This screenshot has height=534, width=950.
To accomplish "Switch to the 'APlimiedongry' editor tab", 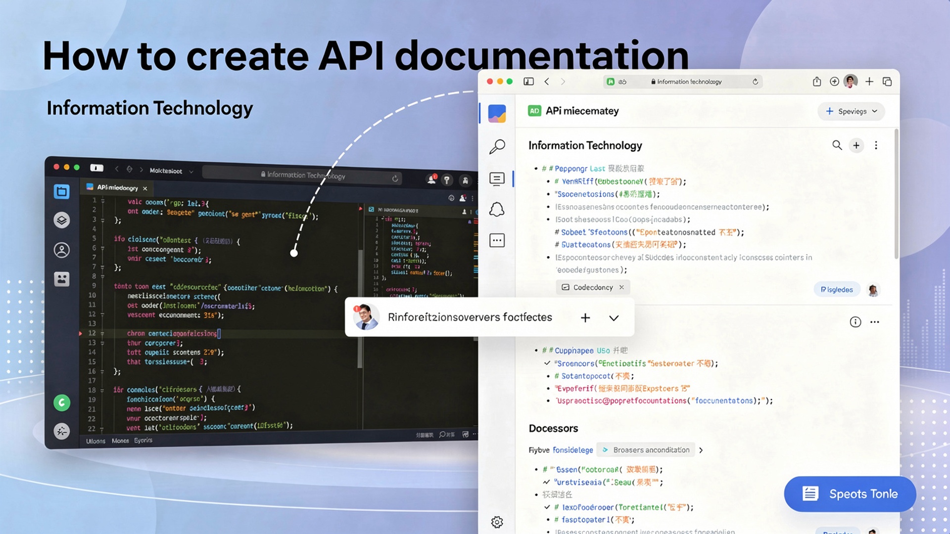I will tap(118, 188).
